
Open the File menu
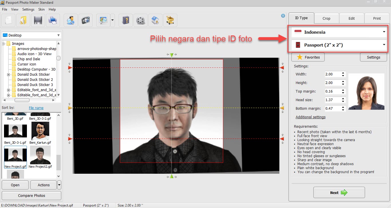pos(5,9)
